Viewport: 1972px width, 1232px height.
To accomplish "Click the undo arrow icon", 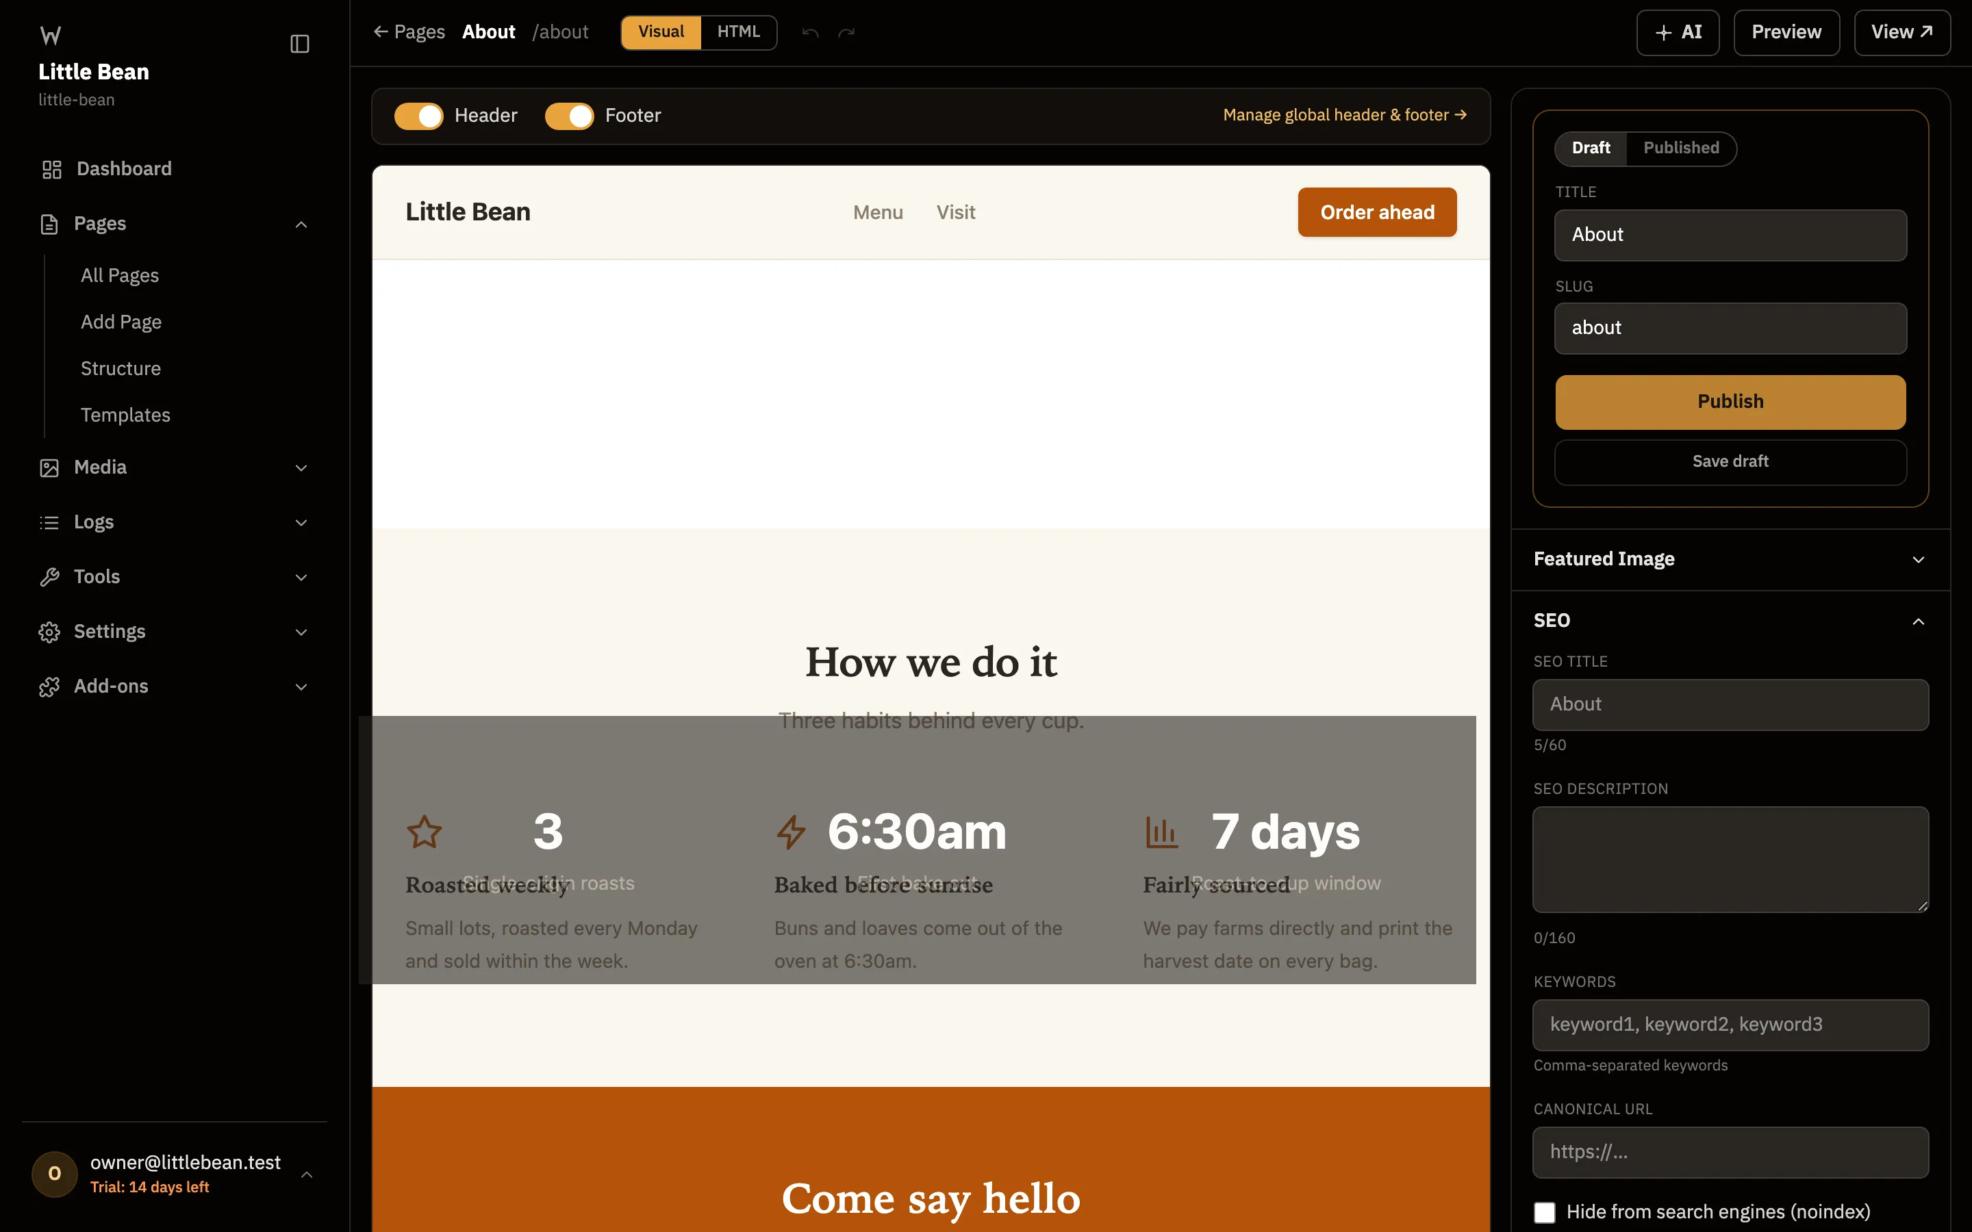I will point(810,33).
